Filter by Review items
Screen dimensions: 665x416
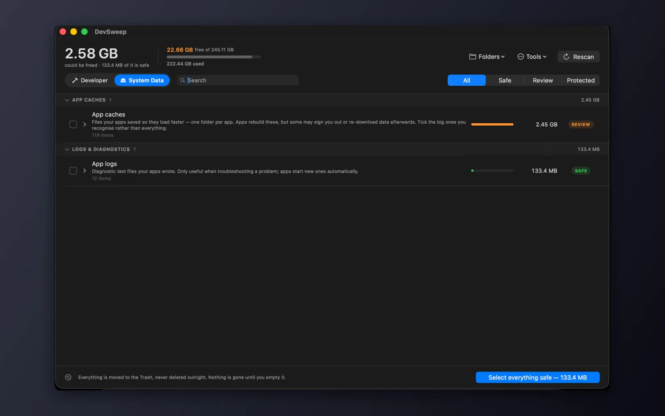pos(543,80)
